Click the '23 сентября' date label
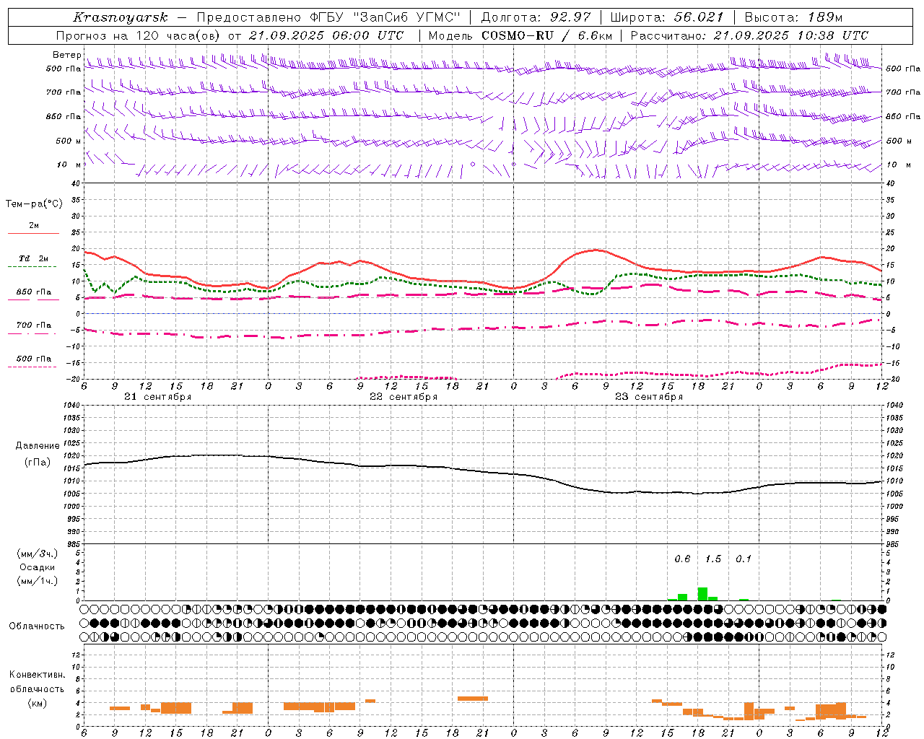924x739 pixels. tap(648, 397)
